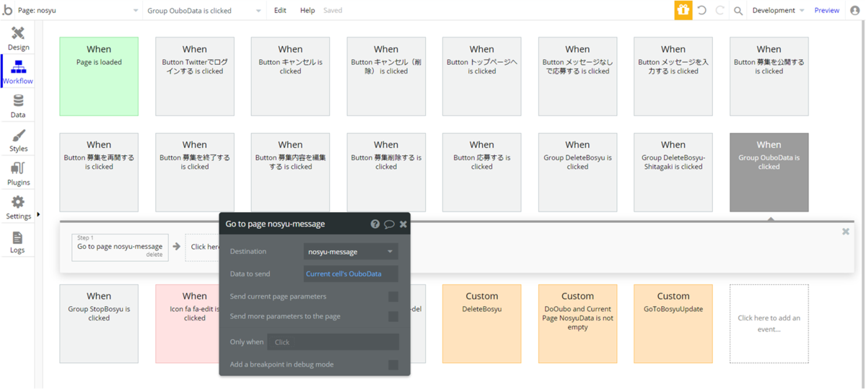Open the Design tab in sidebar
Image resolution: width=866 pixels, height=389 pixels.
(x=18, y=38)
